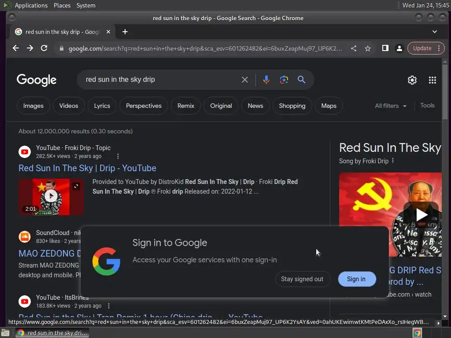Select the Original filter chip

(x=221, y=106)
